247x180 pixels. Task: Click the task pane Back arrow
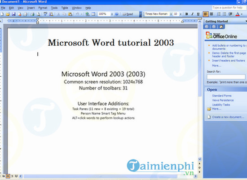[x=207, y=27]
